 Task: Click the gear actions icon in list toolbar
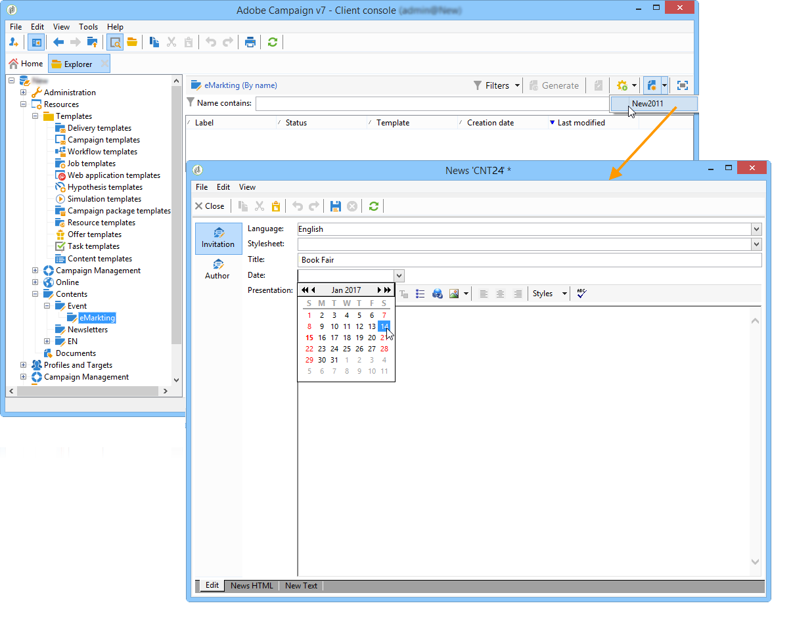point(622,85)
